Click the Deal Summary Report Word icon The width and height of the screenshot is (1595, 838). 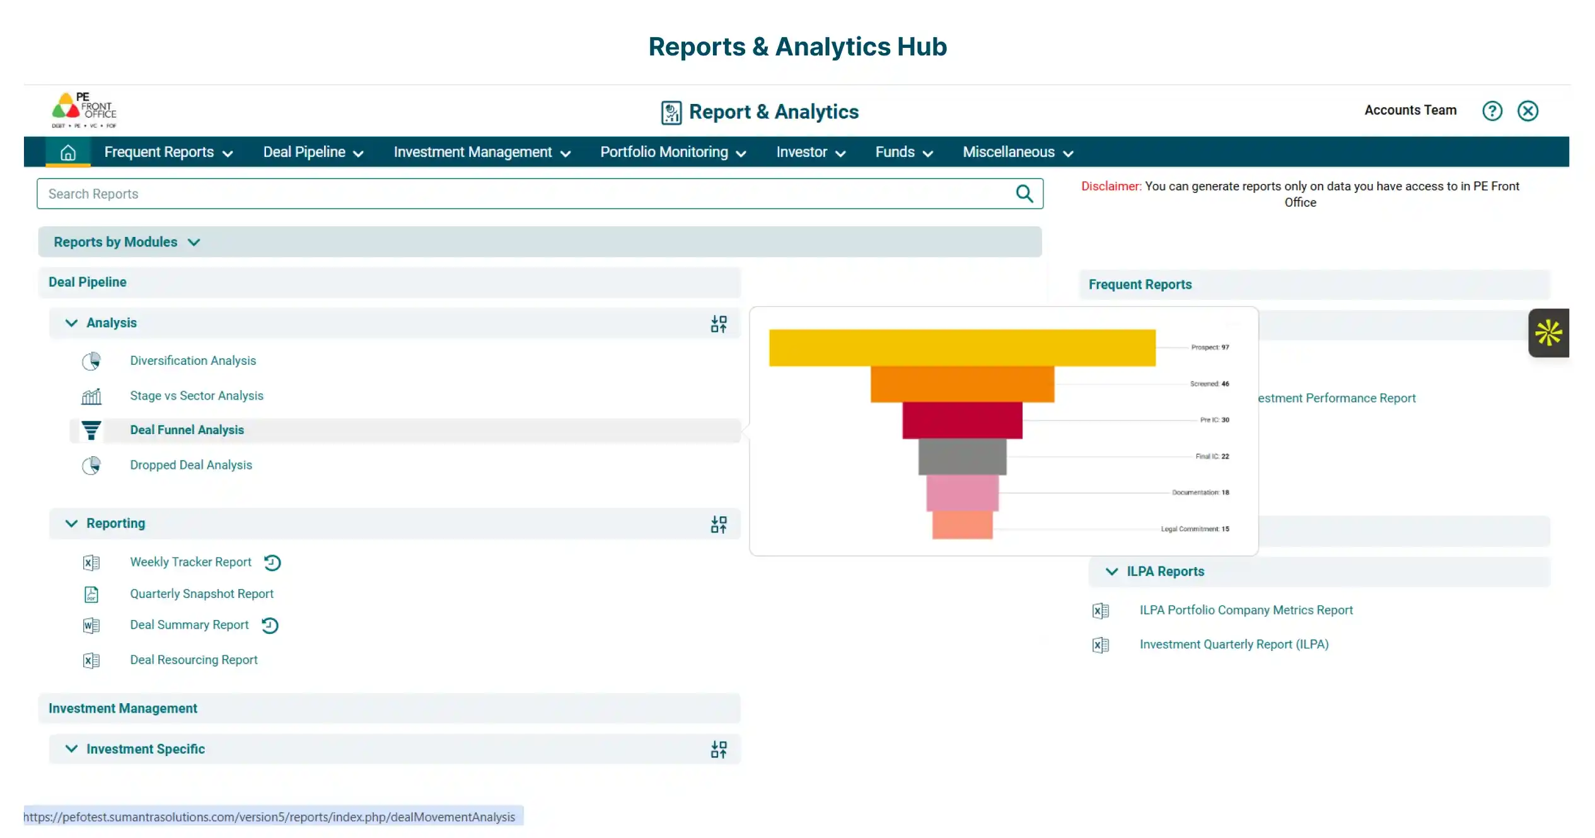click(91, 626)
